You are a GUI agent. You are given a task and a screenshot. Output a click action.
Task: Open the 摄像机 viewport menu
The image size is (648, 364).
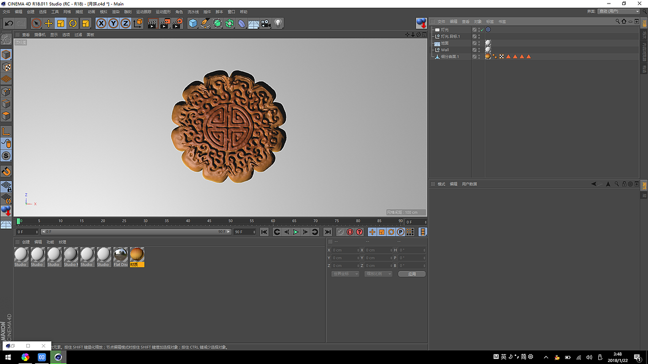39,35
